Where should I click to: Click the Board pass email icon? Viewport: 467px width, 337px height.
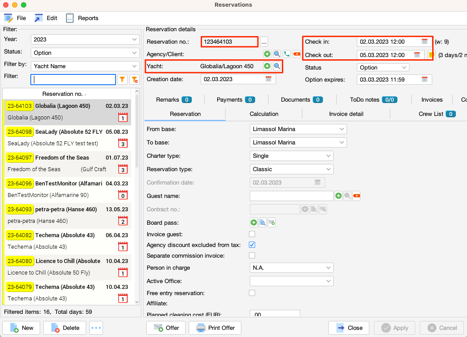(x=272, y=222)
